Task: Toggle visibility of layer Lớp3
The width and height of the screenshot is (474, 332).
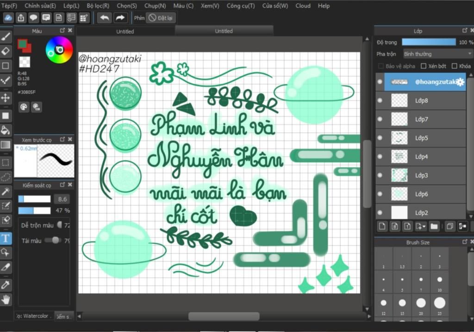Action: click(380, 175)
